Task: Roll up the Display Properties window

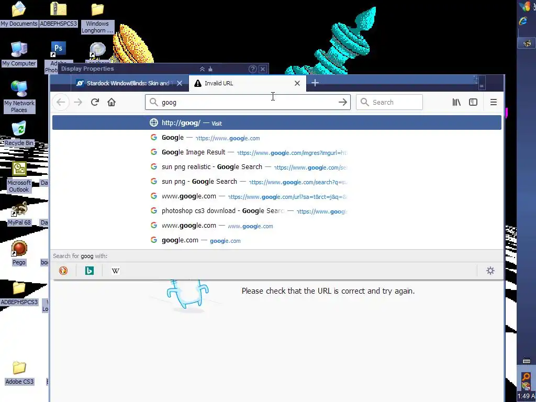Action: point(202,69)
